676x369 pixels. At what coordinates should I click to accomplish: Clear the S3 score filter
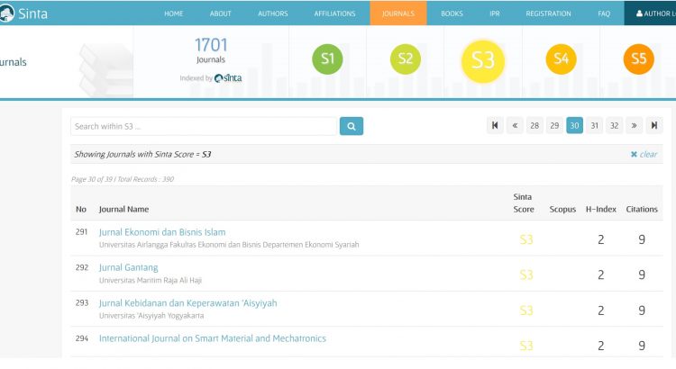pyautogui.click(x=644, y=154)
